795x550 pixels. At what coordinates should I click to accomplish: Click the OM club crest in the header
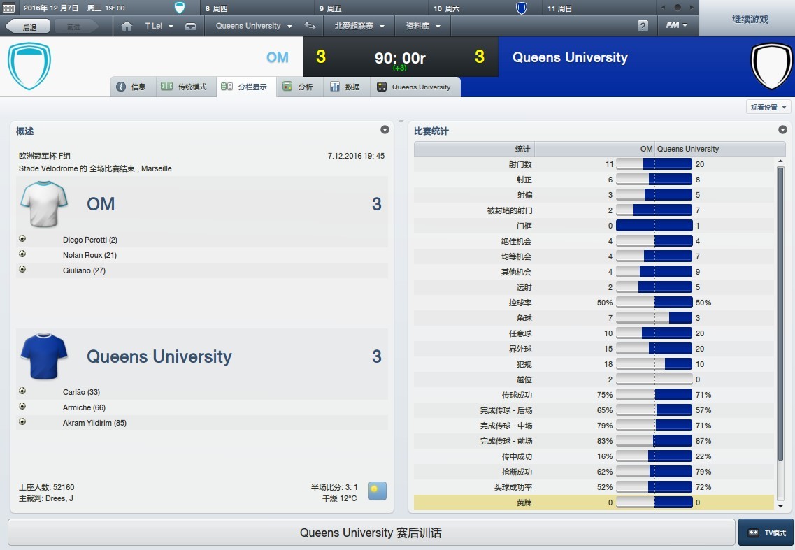point(29,66)
